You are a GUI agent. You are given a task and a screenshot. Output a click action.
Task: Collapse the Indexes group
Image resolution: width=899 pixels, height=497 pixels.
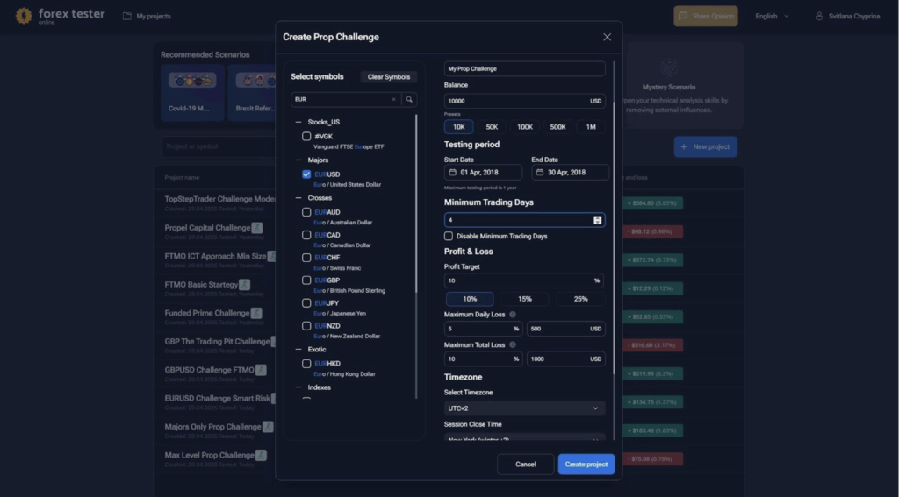(x=298, y=387)
